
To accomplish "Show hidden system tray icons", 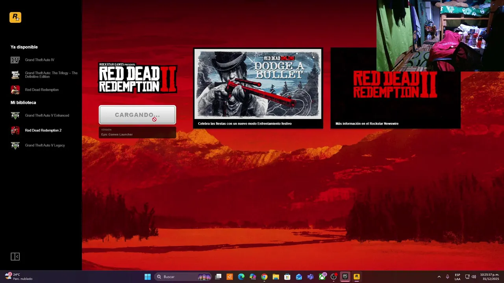I will (x=439, y=277).
